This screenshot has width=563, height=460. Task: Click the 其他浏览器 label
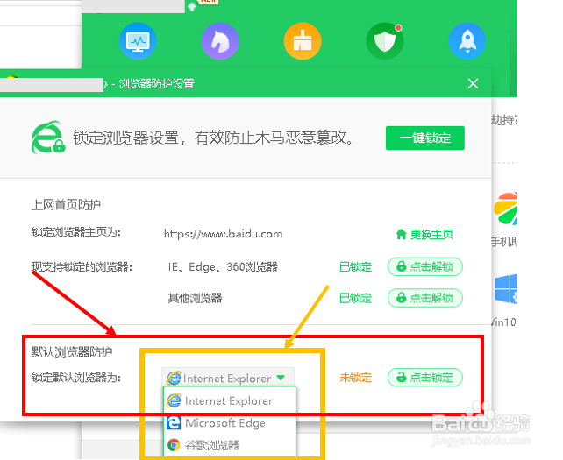point(195,298)
